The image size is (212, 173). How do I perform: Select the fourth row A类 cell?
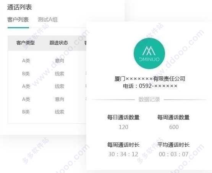pyautogui.click(x=26, y=99)
